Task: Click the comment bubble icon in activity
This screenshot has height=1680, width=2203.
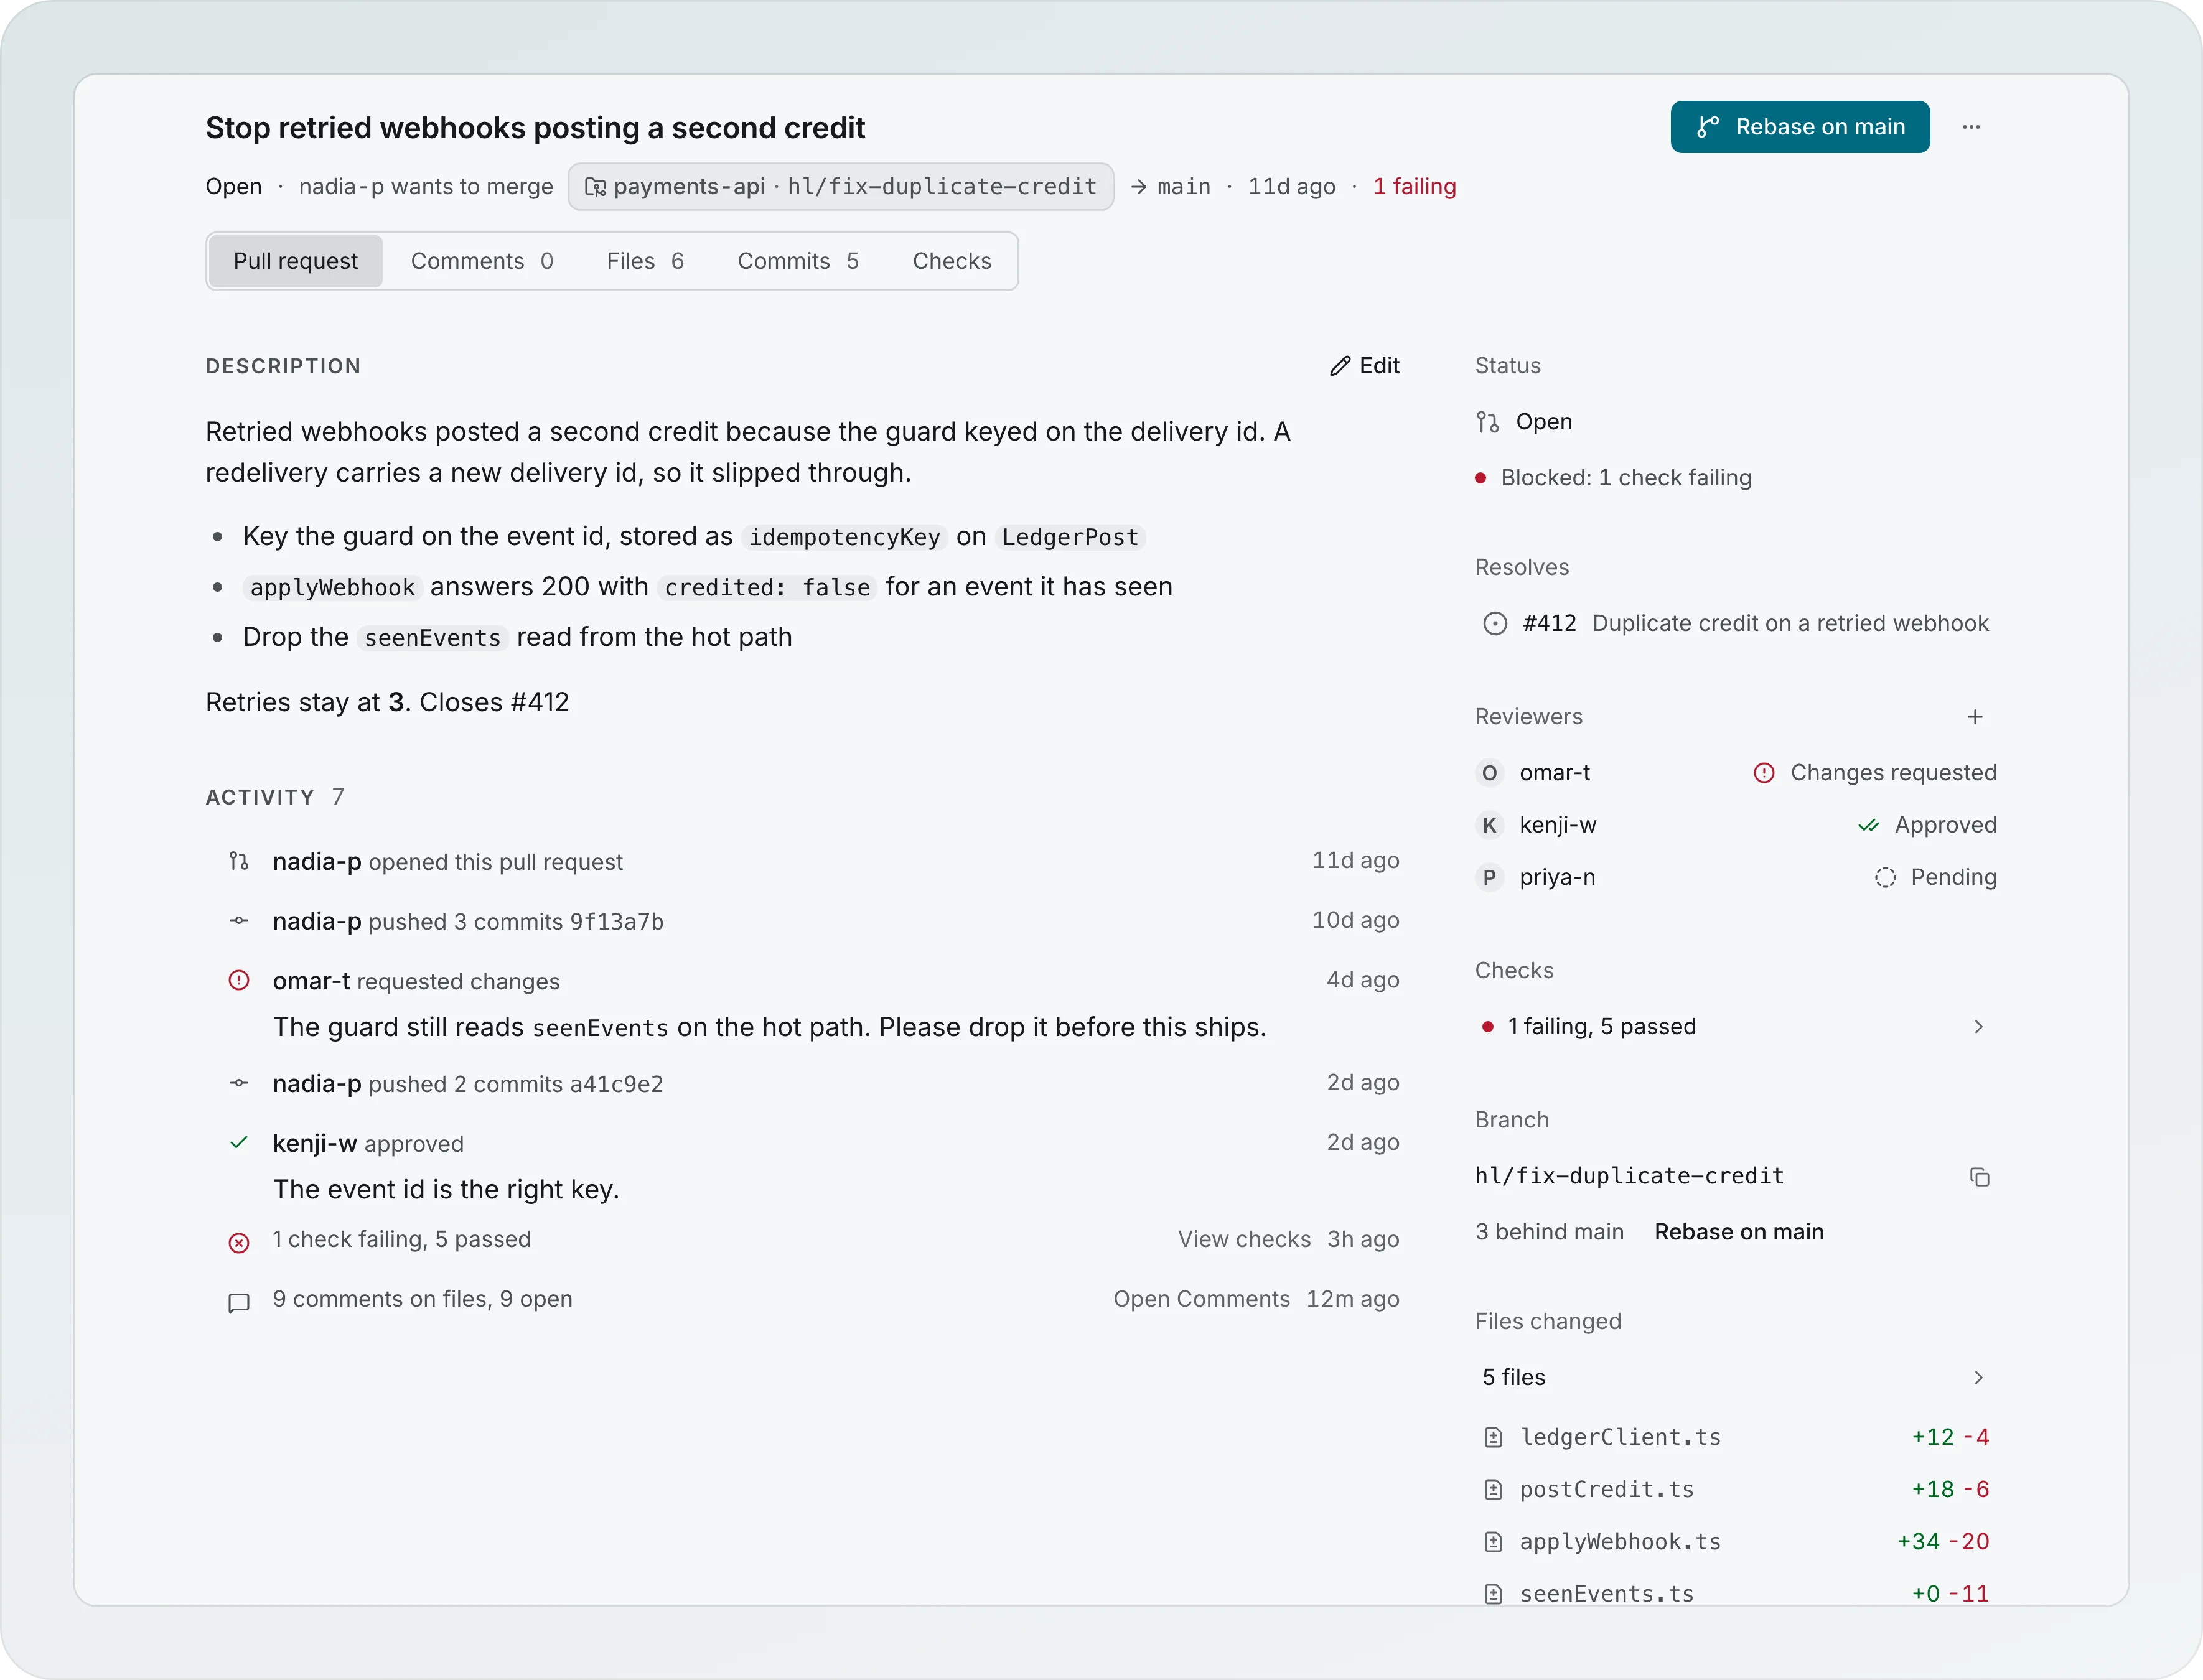Action: pyautogui.click(x=238, y=1303)
